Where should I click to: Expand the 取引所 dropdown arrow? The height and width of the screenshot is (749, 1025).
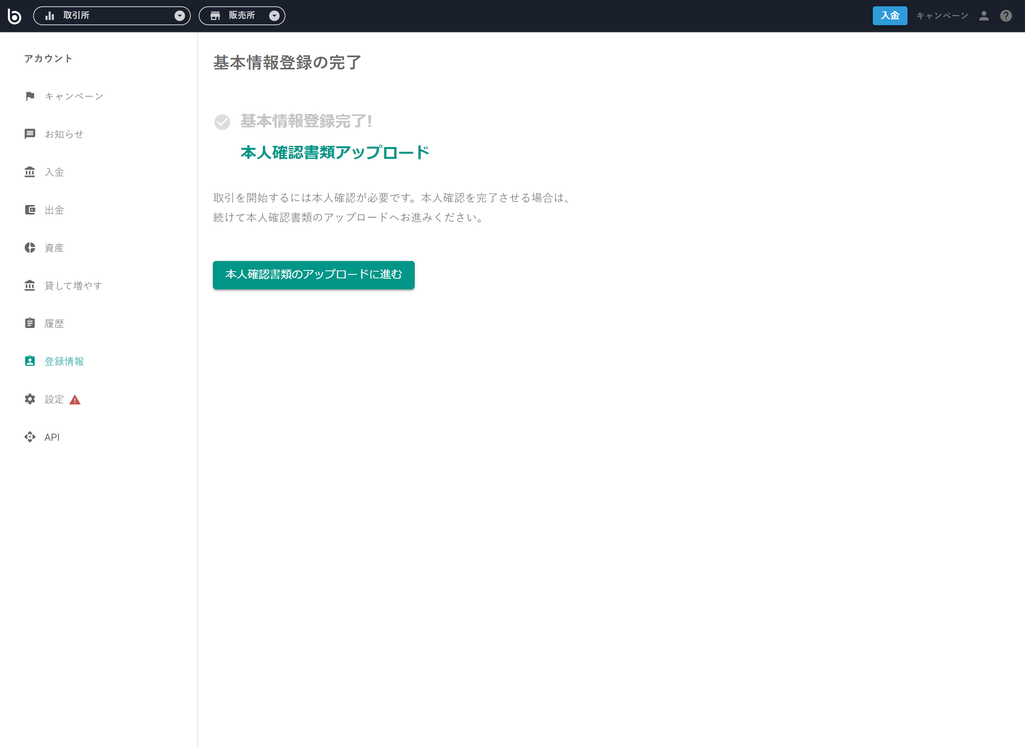[179, 16]
